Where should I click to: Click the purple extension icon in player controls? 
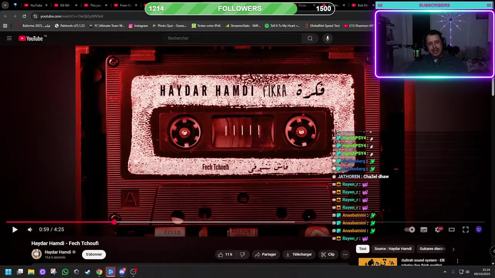(479, 230)
